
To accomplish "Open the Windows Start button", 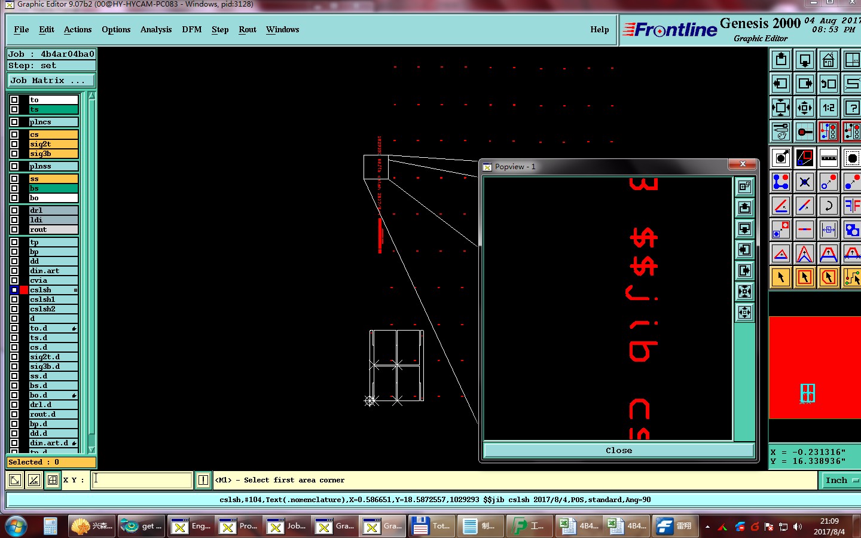I will (16, 526).
